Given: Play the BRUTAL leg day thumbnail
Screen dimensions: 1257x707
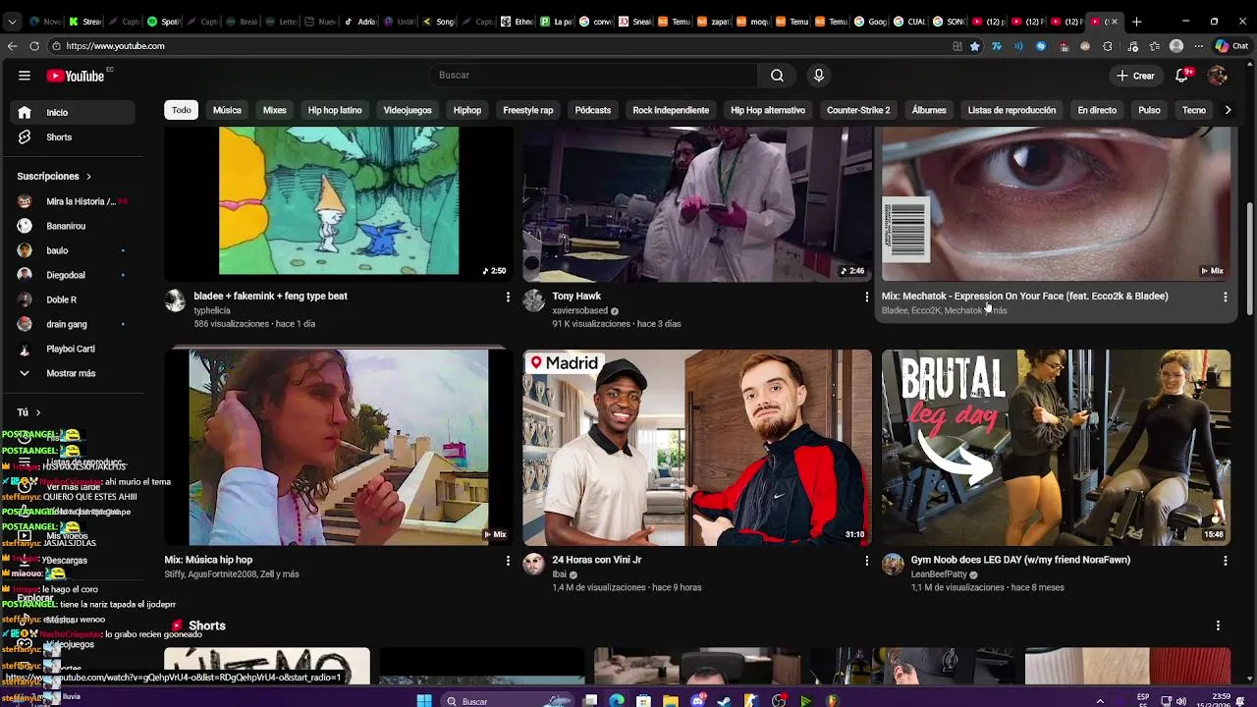Looking at the screenshot, I should (x=1056, y=448).
